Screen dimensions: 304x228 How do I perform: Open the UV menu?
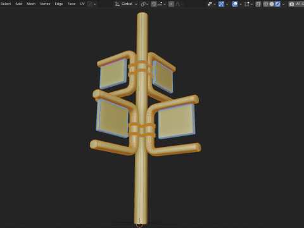pos(82,4)
